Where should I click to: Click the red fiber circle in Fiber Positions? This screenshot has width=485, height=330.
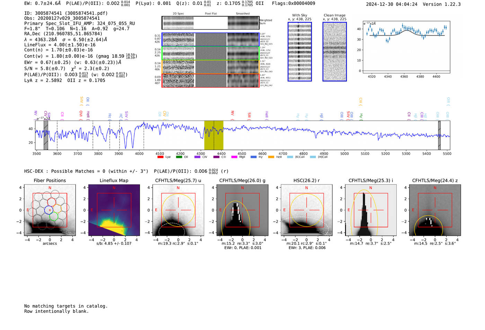52,202
